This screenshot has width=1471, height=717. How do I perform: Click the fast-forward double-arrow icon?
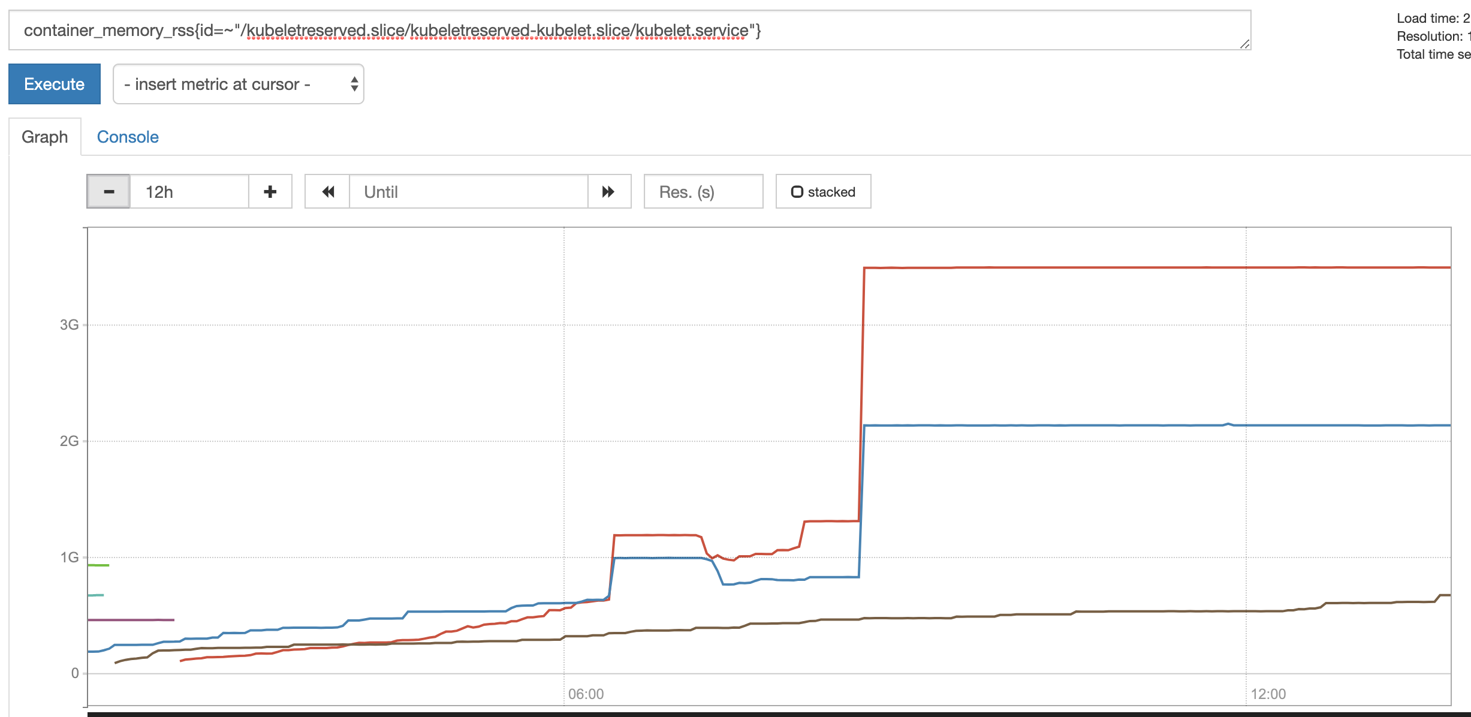coord(609,192)
